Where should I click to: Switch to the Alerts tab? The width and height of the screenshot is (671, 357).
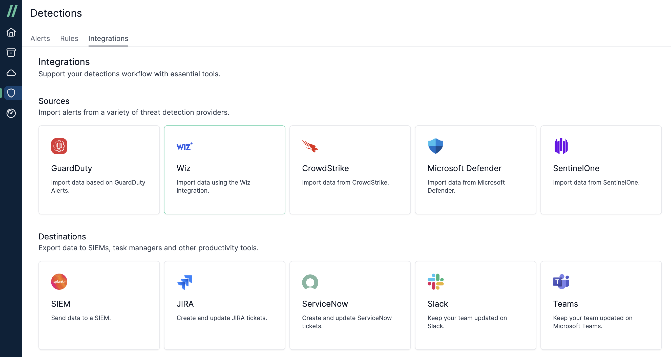(x=40, y=38)
